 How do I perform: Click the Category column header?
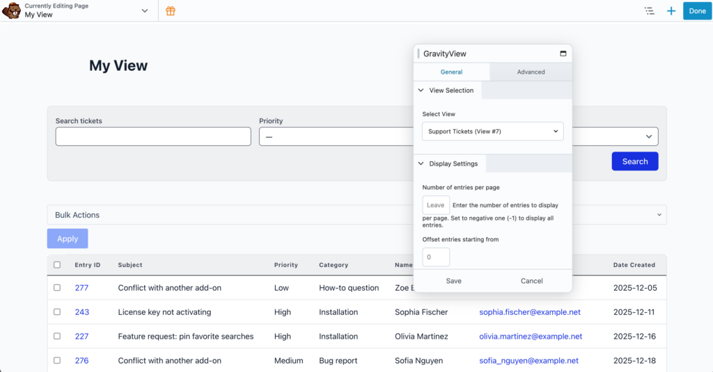334,265
